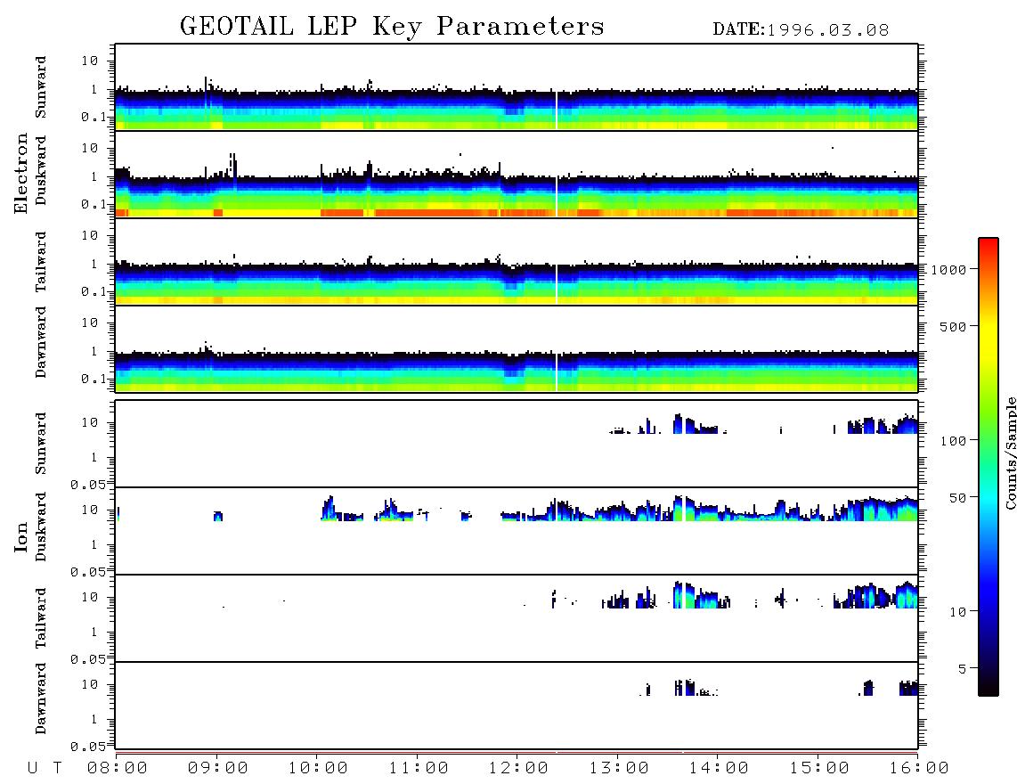This screenshot has width=1017, height=784.
Task: Click the vertical "Electron" group label
Action: point(20,173)
